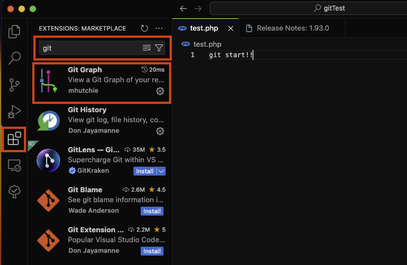The height and width of the screenshot is (265, 407).
Task: Open Run and Debug view
Action: (14, 112)
